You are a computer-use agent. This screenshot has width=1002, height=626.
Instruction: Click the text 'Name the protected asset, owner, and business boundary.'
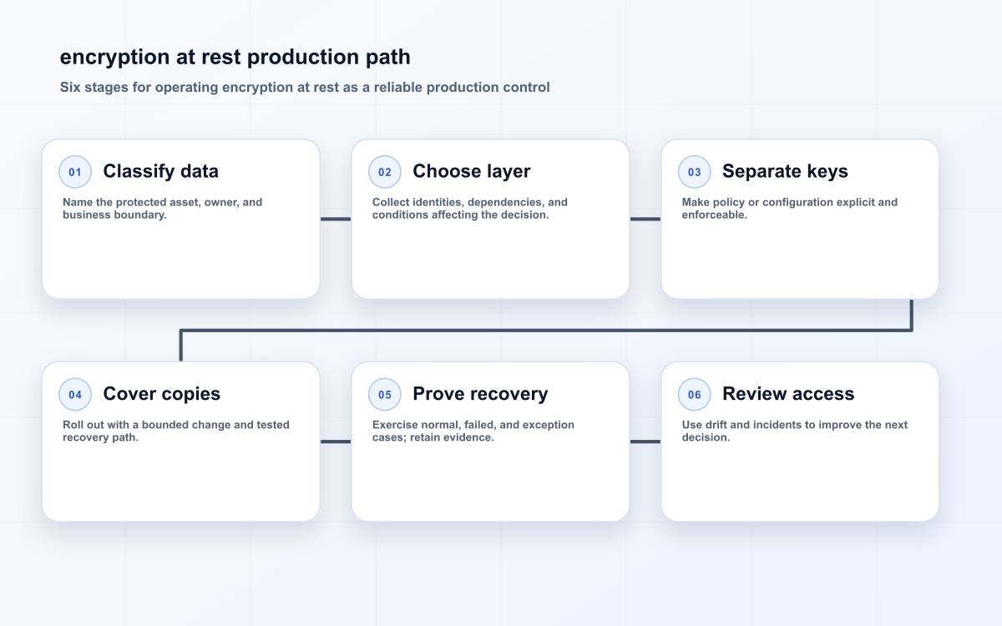tap(163, 209)
